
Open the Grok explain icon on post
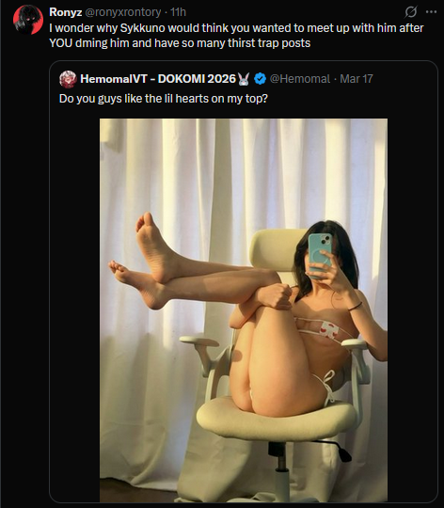[x=411, y=12]
